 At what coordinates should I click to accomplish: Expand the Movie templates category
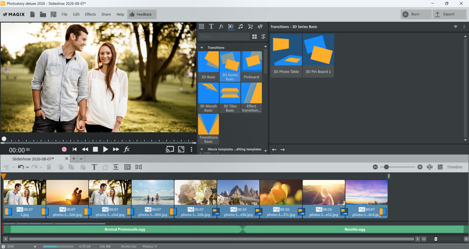[x=202, y=149]
